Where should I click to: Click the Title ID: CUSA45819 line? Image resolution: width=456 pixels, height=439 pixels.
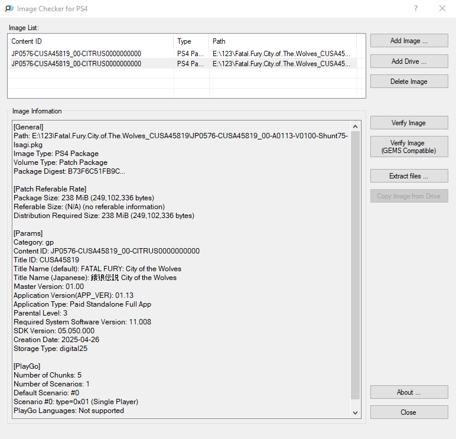pos(46,260)
